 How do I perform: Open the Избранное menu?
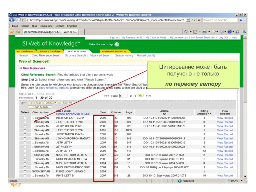pyautogui.click(x=46, y=26)
